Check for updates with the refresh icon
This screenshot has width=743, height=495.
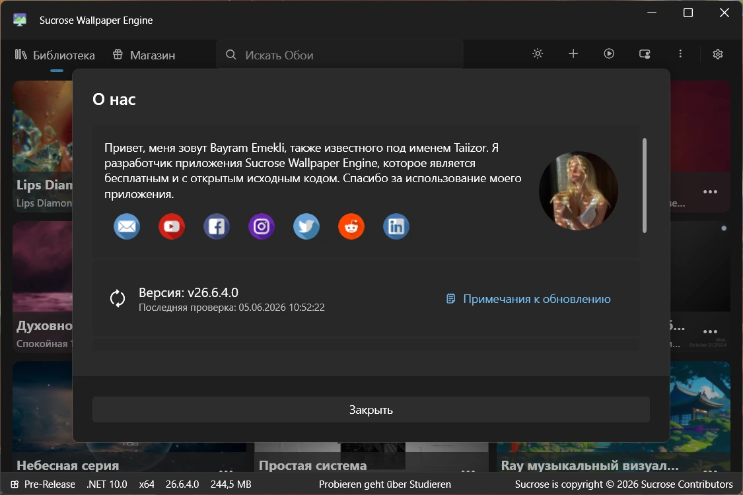pos(118,298)
